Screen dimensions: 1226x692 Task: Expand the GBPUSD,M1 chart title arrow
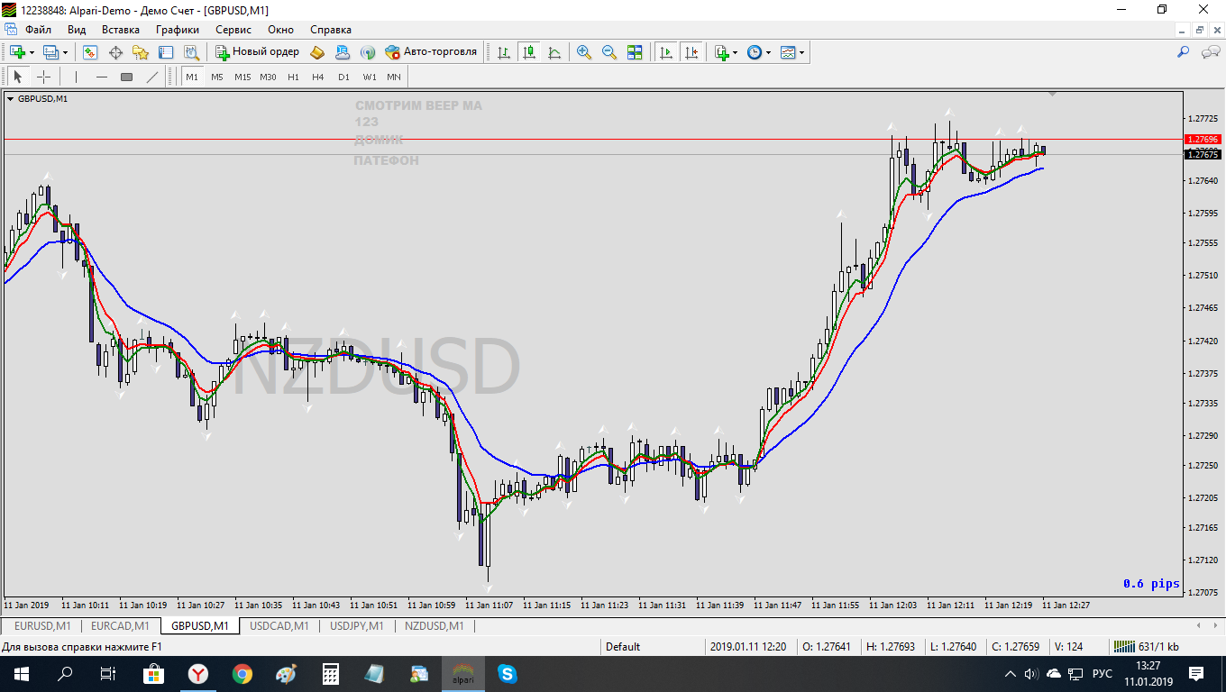coord(11,99)
